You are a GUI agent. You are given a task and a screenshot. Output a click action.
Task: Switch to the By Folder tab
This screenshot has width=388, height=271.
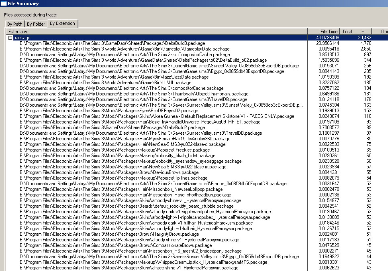pos(36,24)
